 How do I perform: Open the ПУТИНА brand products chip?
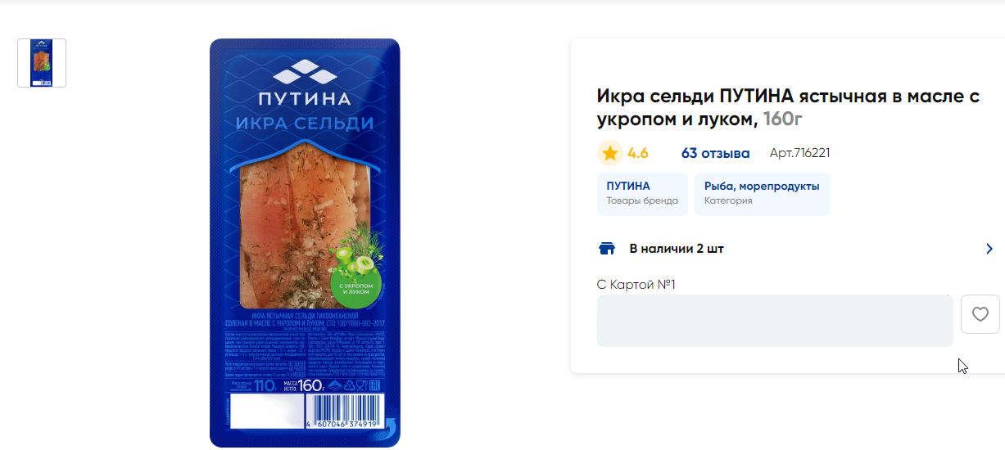pos(642,194)
